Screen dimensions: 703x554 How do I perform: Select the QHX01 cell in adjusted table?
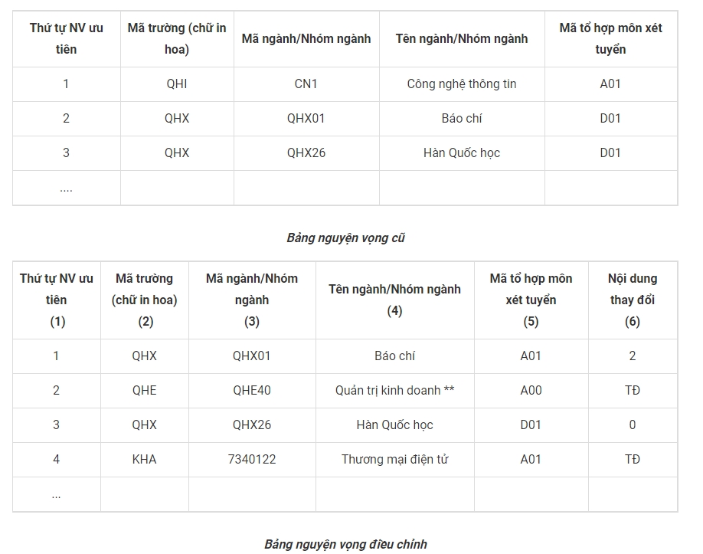pos(252,356)
